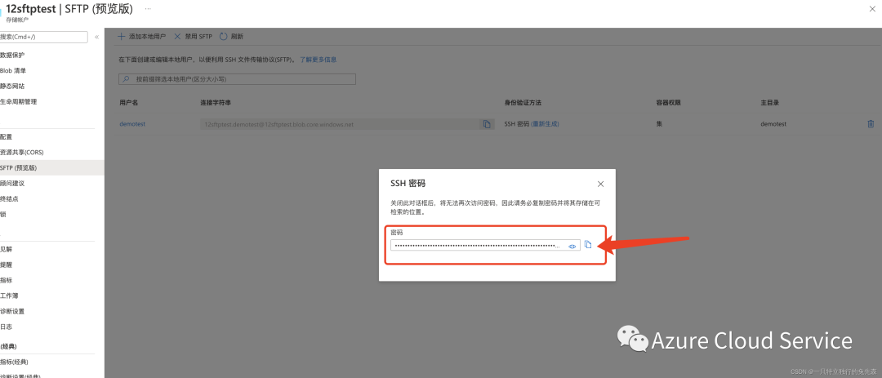Open 诊断设置 in sidebar
The height and width of the screenshot is (378, 882).
[12, 311]
